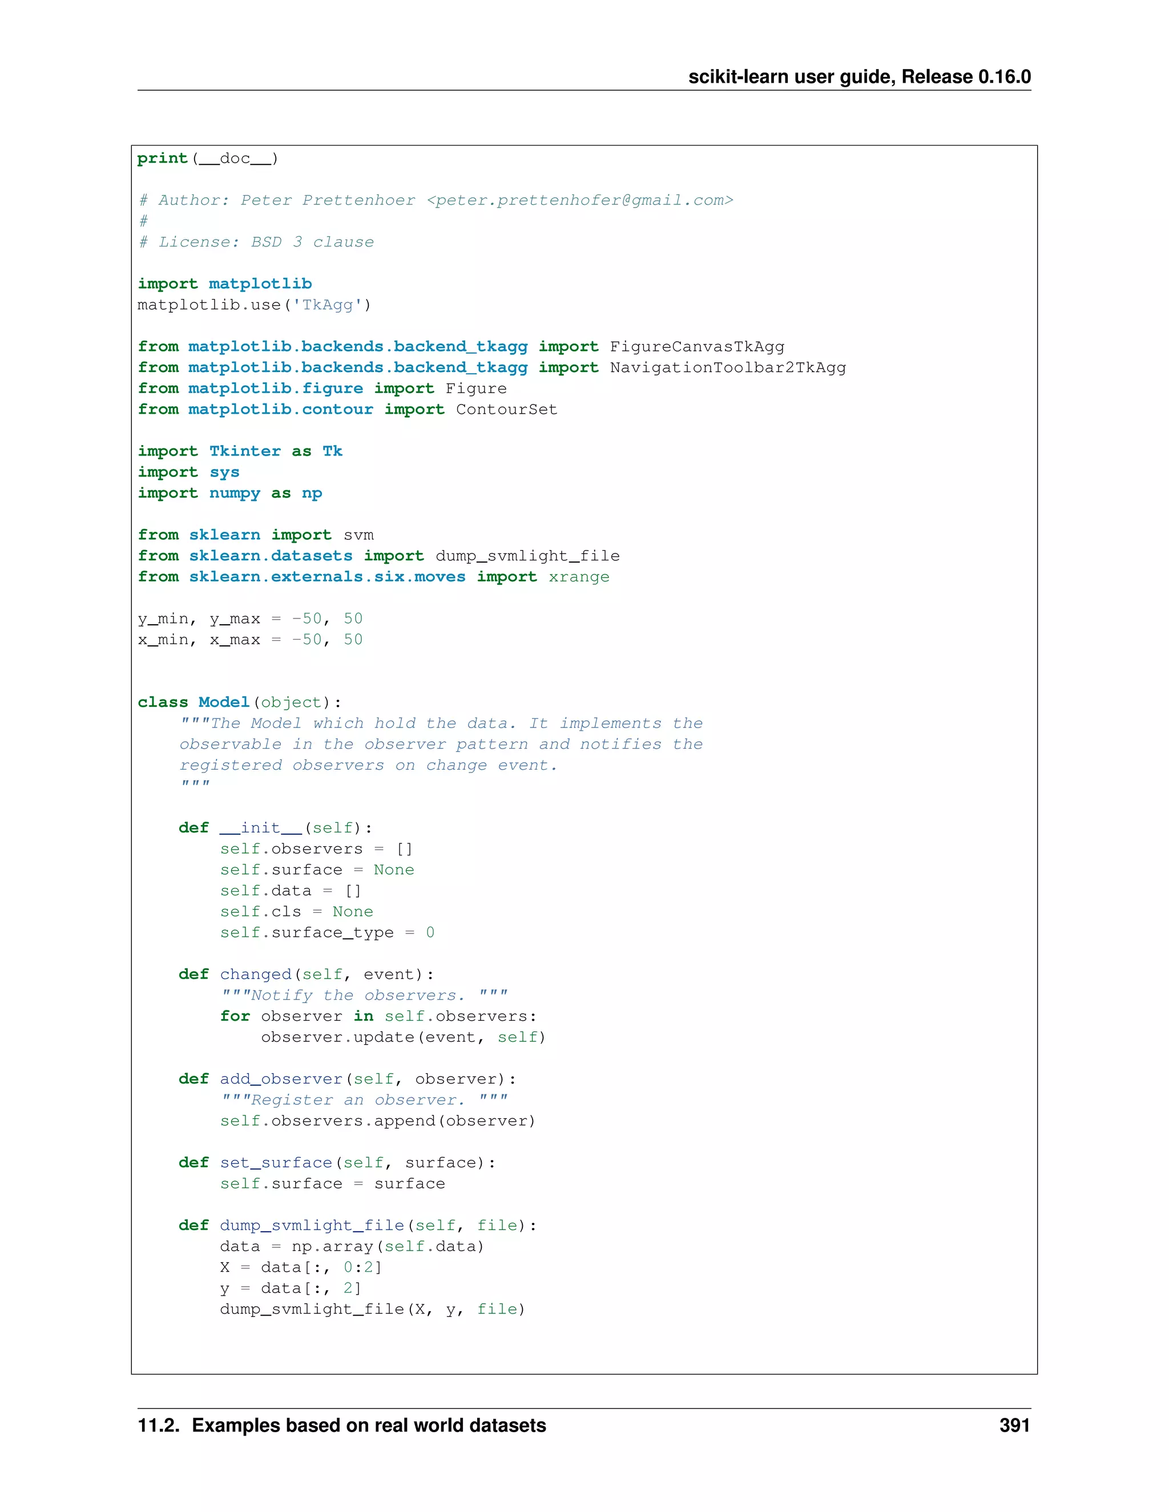Click the 'self.data = []' line
The height and width of the screenshot is (1512, 1169).
[x=291, y=891]
